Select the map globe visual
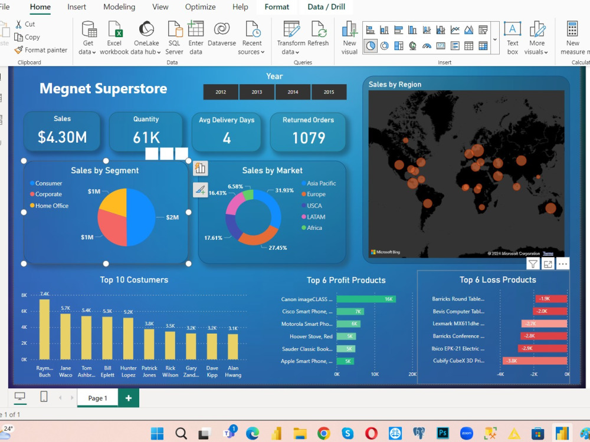The width and height of the screenshot is (590, 442). click(x=412, y=46)
